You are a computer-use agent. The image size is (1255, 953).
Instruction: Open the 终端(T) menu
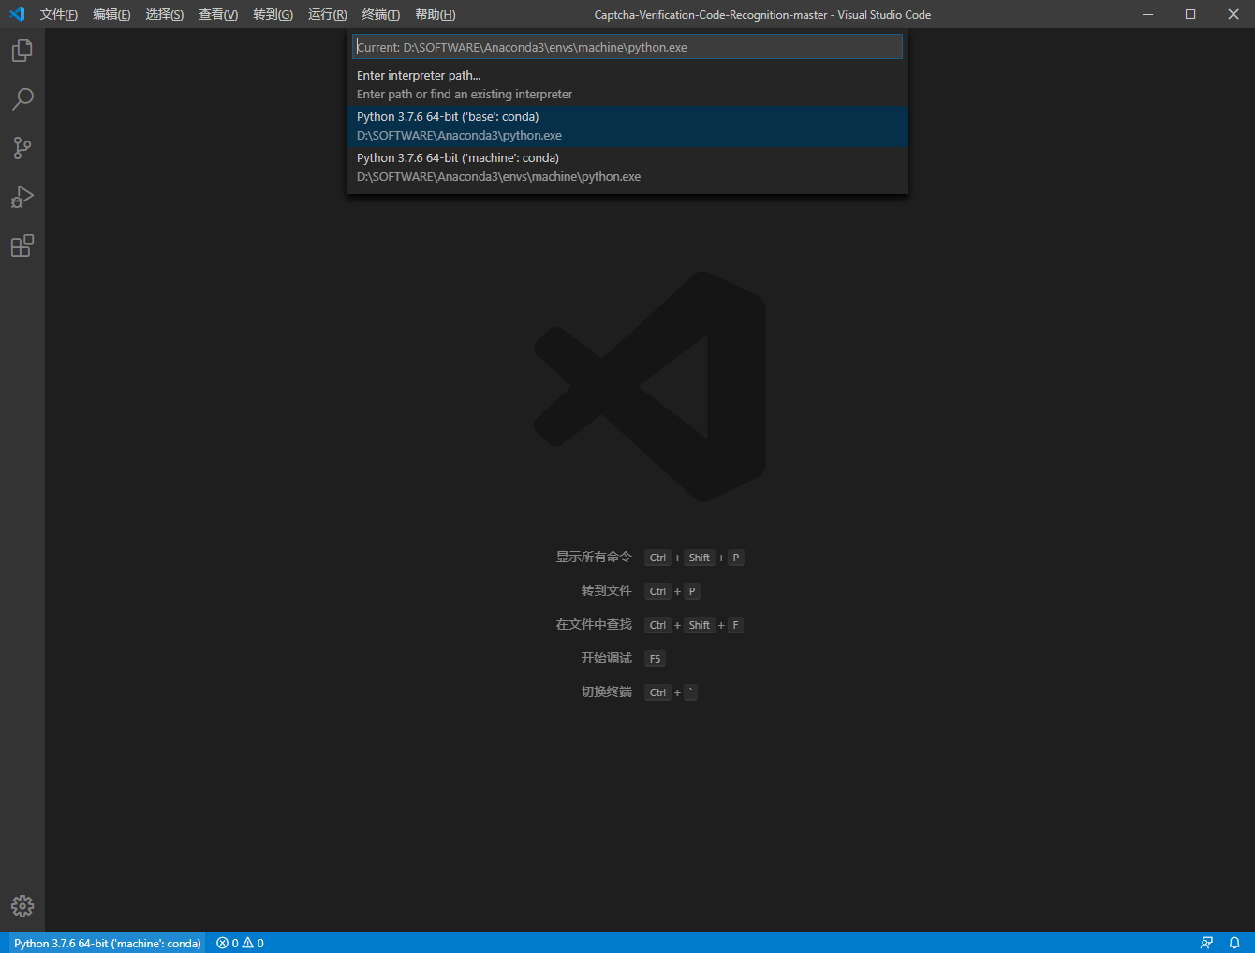click(379, 14)
